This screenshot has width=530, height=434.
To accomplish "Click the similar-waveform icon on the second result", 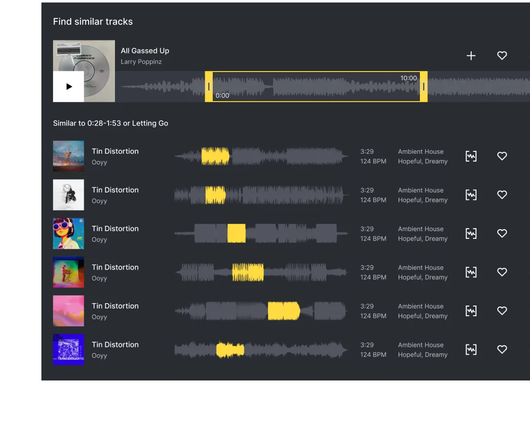I will click(471, 195).
